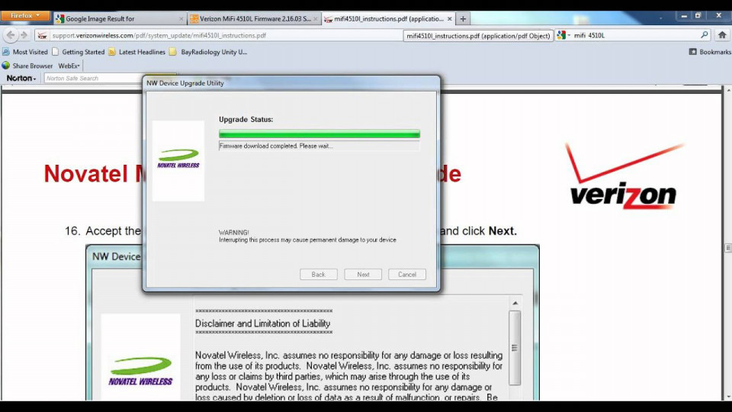
Task: Click Next in NW Device Upgrade Utility
Action: (363, 275)
